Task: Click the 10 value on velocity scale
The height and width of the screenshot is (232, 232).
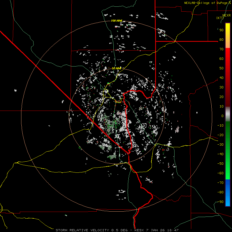Action: [x=221, y=106]
